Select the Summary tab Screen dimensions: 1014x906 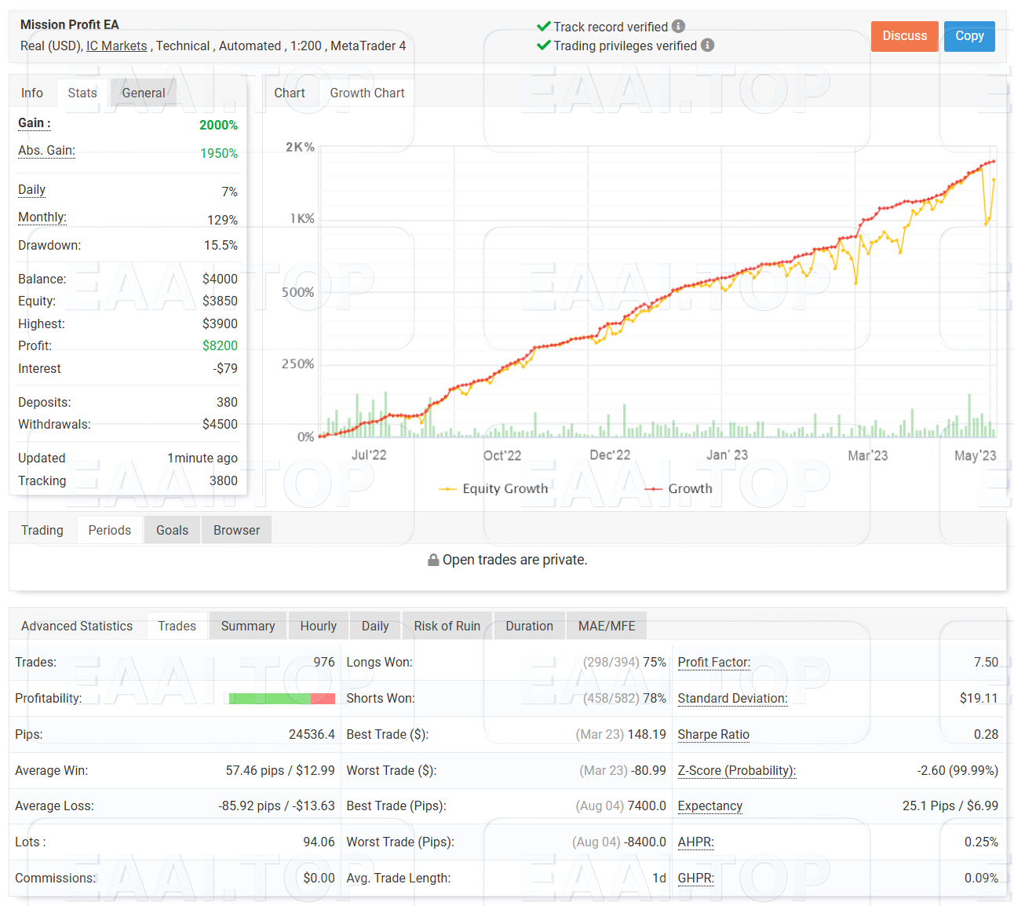(x=248, y=627)
